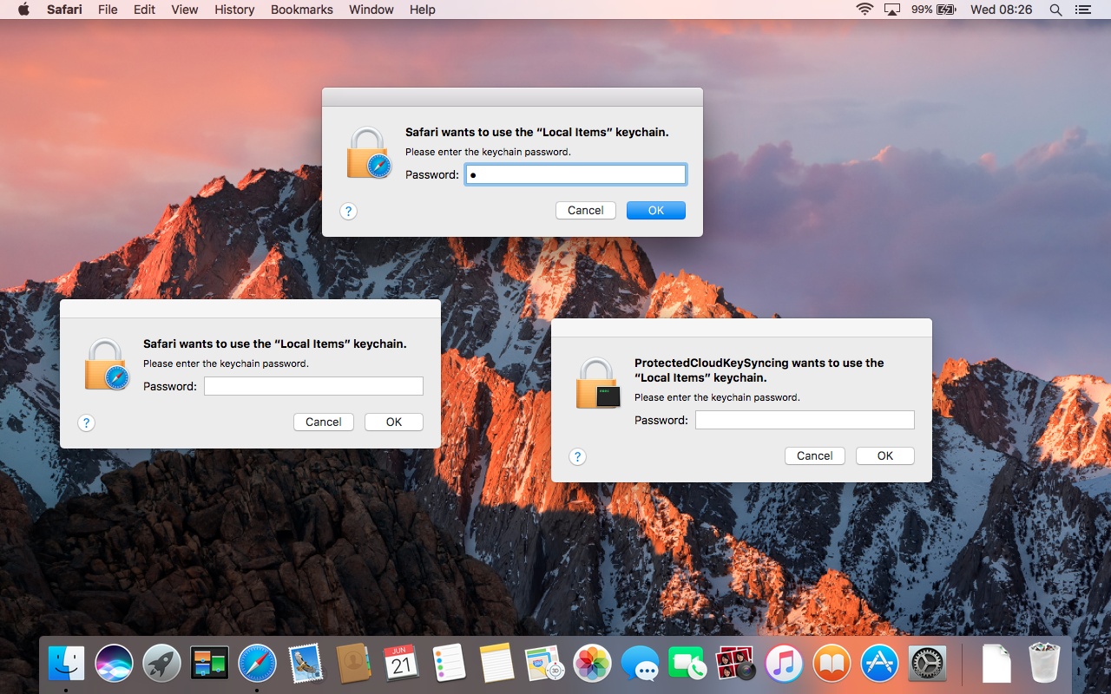Open the Contacts book in the Dock
The height and width of the screenshot is (694, 1111).
click(353, 664)
